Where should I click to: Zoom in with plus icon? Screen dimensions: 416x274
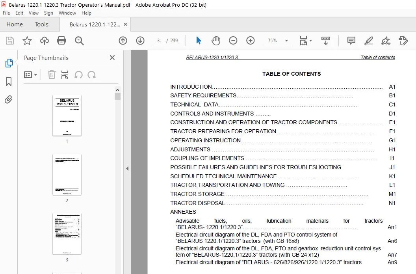pyautogui.click(x=251, y=41)
